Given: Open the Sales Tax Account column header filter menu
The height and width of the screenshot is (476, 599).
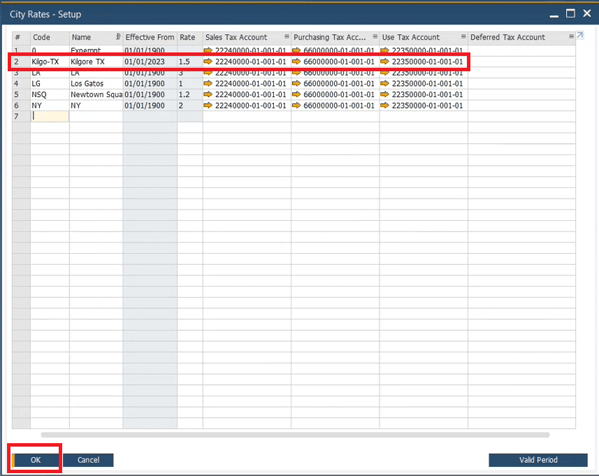Looking at the screenshot, I should [287, 37].
